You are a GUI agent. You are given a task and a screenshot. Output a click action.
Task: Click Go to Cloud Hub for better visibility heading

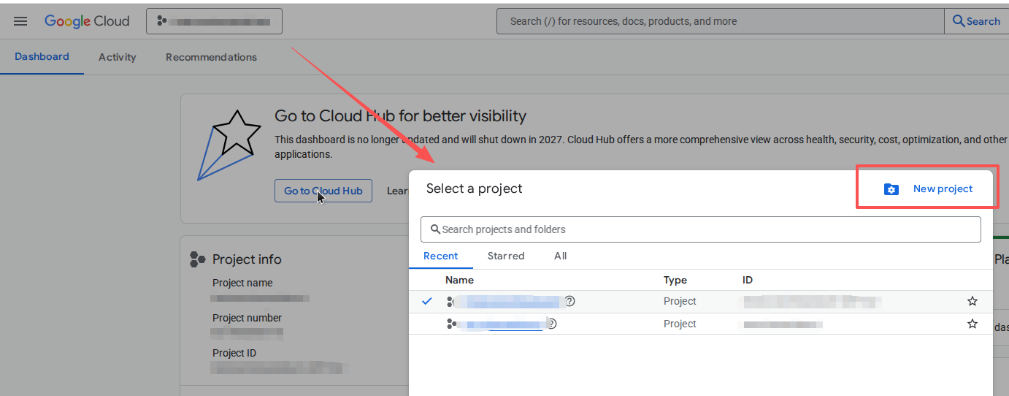coord(400,115)
